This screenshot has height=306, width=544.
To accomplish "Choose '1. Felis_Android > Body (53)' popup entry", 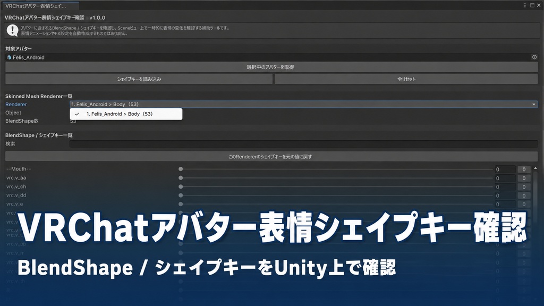I will tap(126, 114).
